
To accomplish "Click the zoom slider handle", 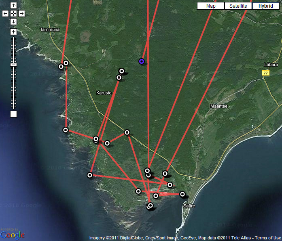I will 13,65.
